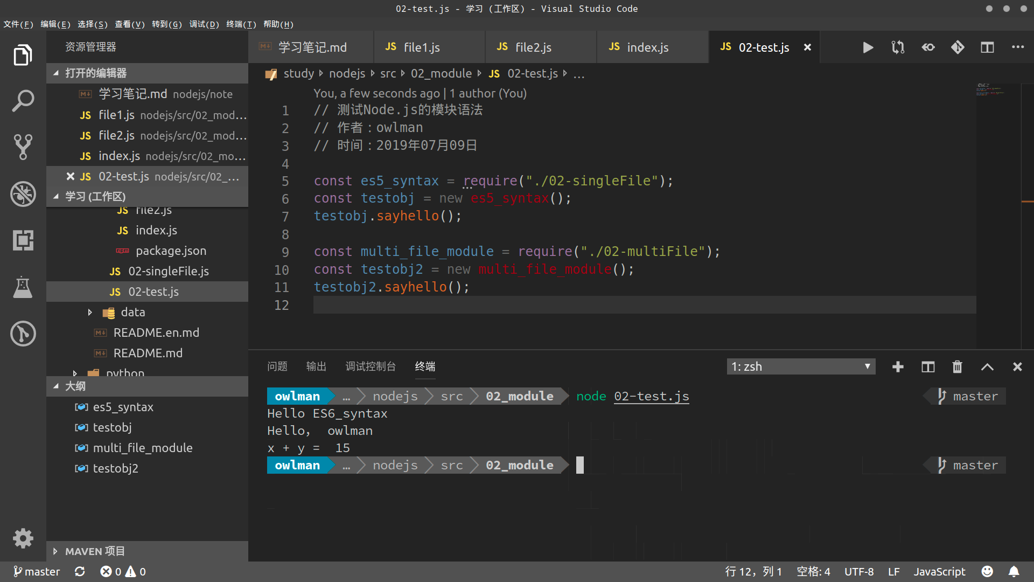This screenshot has width=1034, height=582.
Task: Click 空格: 4 indentation setting
Action: tap(813, 572)
